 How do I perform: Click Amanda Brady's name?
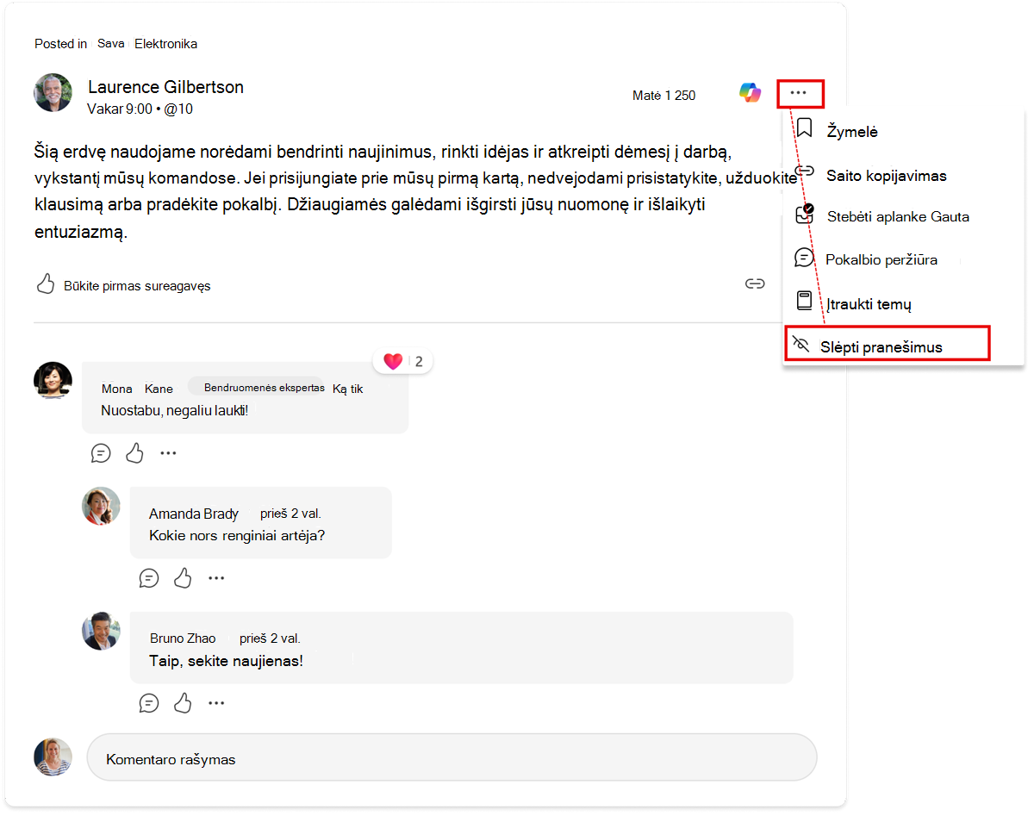click(194, 514)
